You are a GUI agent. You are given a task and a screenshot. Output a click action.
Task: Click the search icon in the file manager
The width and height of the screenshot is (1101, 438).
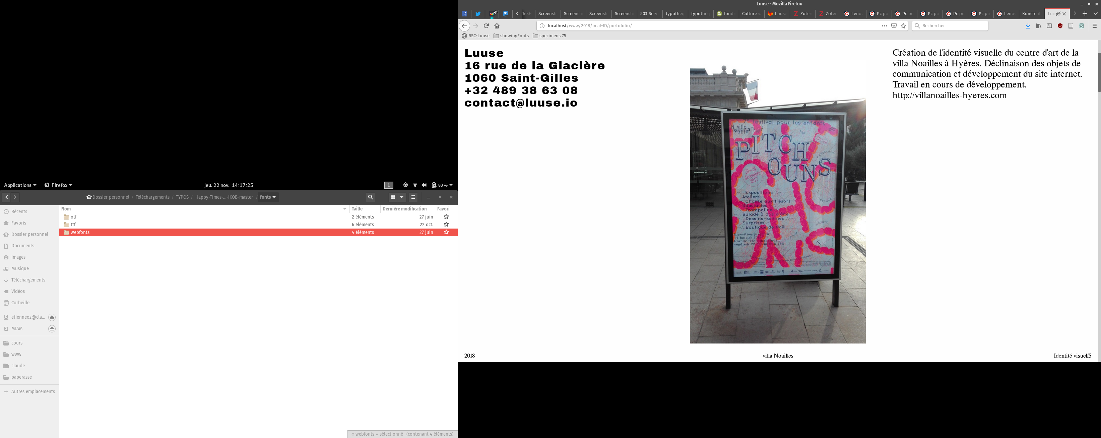click(371, 197)
